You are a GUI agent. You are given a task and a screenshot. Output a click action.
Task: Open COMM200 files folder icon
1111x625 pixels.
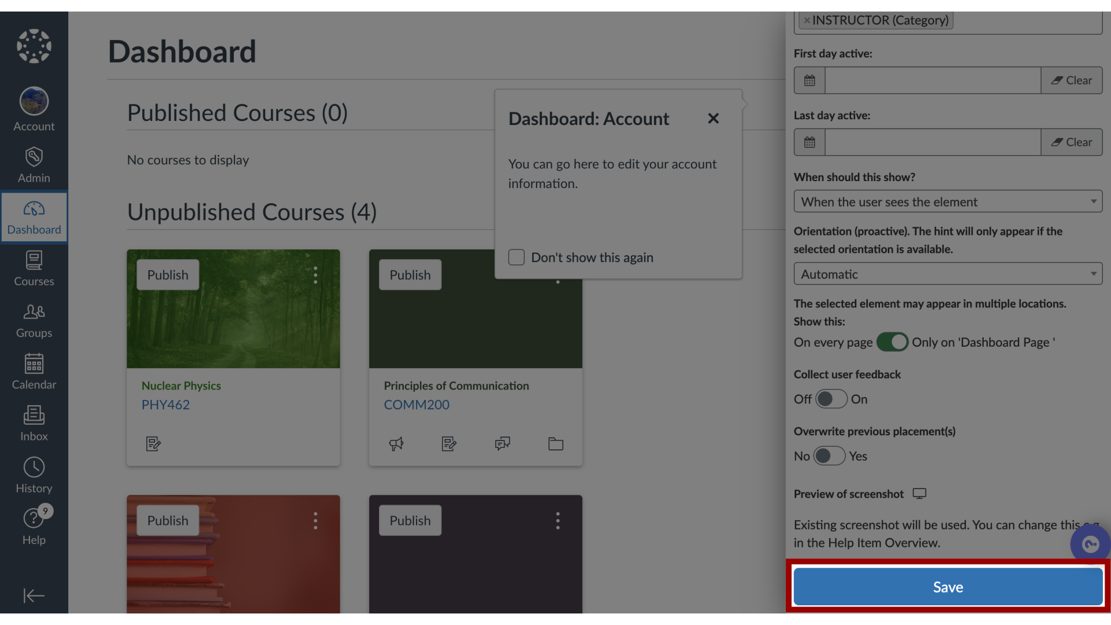[x=555, y=444]
